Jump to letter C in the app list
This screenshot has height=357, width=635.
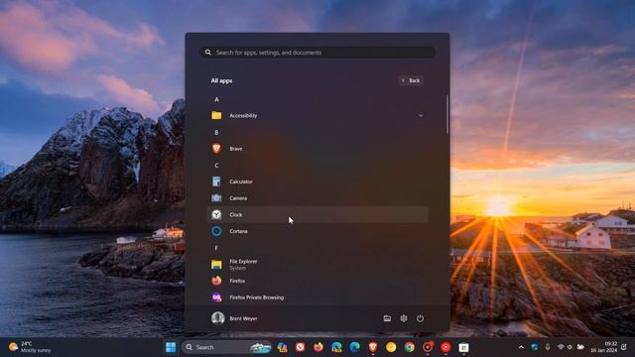[x=216, y=166]
